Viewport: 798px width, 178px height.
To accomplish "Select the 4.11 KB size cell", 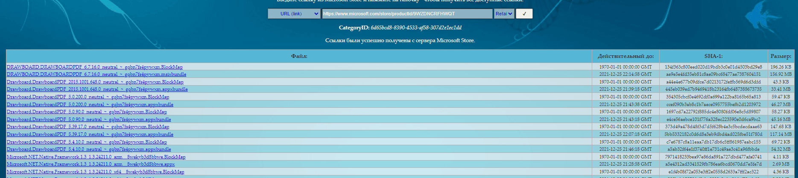I will coord(781,157).
